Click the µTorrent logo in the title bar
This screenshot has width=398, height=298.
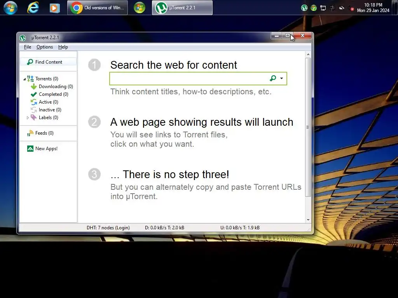(23, 38)
